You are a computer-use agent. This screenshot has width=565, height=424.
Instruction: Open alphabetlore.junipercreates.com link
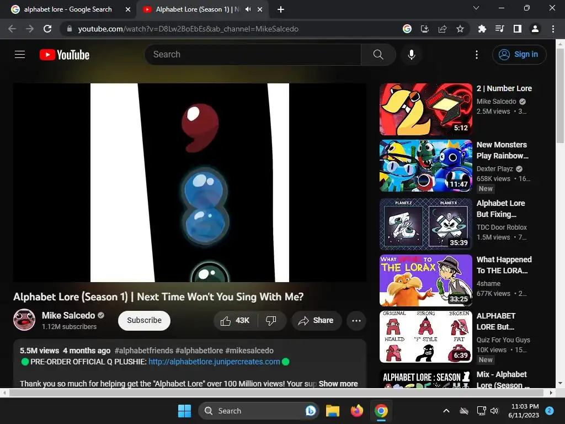tap(214, 362)
